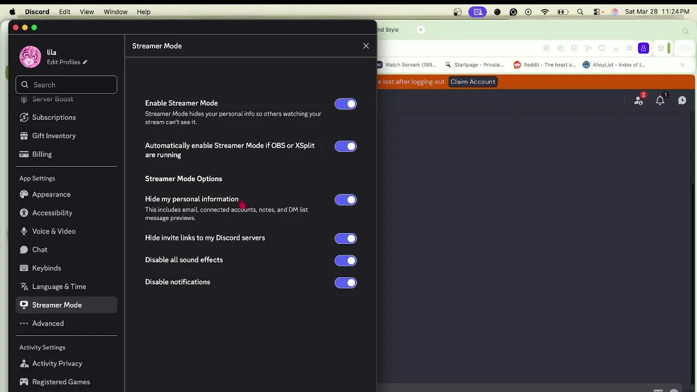Click the Billing card icon
697x392 pixels.
tap(24, 155)
